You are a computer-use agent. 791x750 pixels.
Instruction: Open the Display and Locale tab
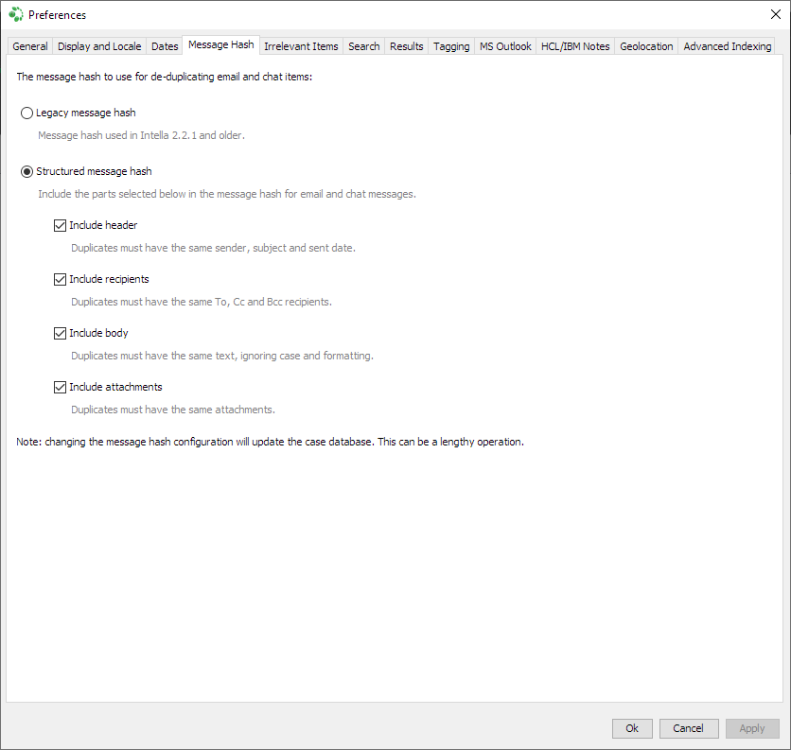(98, 45)
